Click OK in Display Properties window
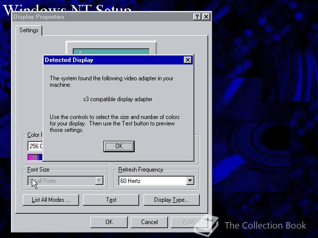This screenshot has height=238, width=318. (x=109, y=222)
